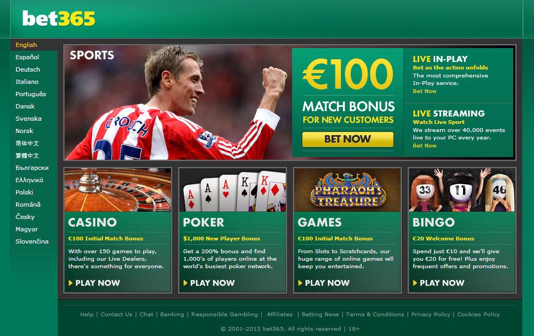Choose Svenska from the language list
The height and width of the screenshot is (336, 534).
[28, 119]
